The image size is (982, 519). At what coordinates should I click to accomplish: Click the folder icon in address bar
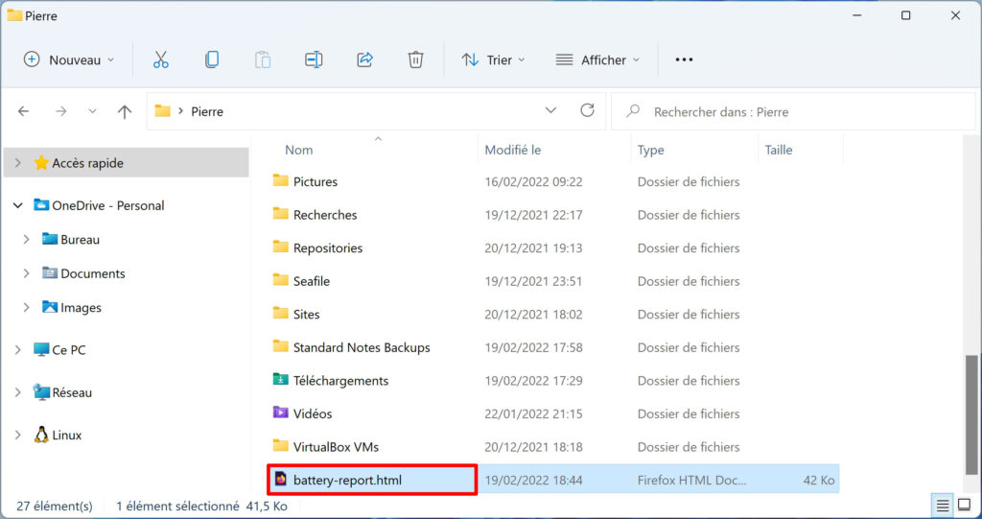163,111
